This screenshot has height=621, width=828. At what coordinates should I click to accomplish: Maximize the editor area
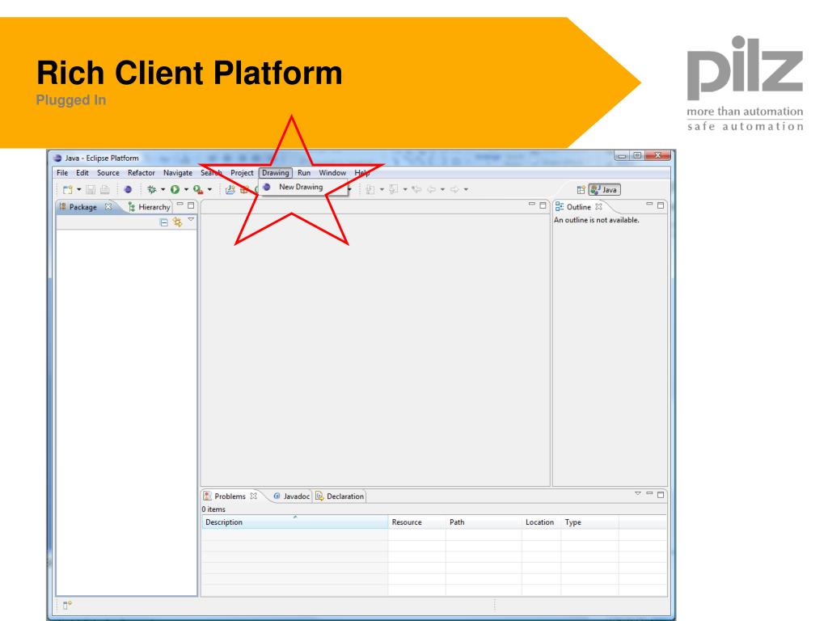click(543, 205)
